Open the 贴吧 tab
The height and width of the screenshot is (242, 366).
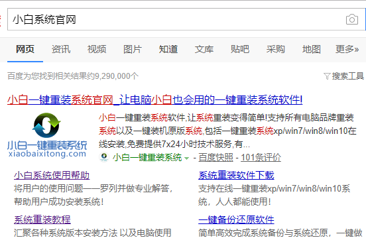point(240,49)
